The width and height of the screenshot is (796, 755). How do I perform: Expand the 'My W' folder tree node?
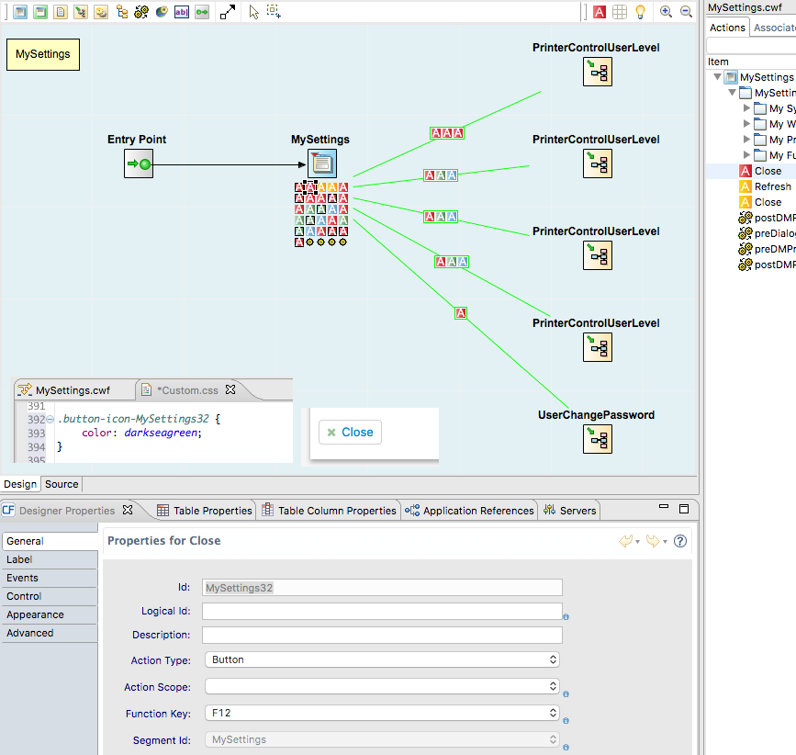[746, 124]
